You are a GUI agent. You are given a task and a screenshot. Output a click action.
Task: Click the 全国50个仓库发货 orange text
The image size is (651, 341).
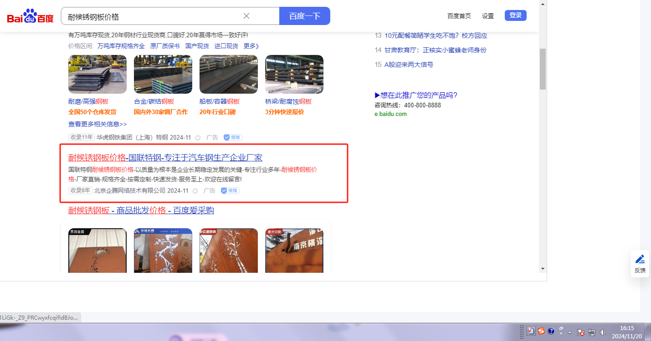92,112
